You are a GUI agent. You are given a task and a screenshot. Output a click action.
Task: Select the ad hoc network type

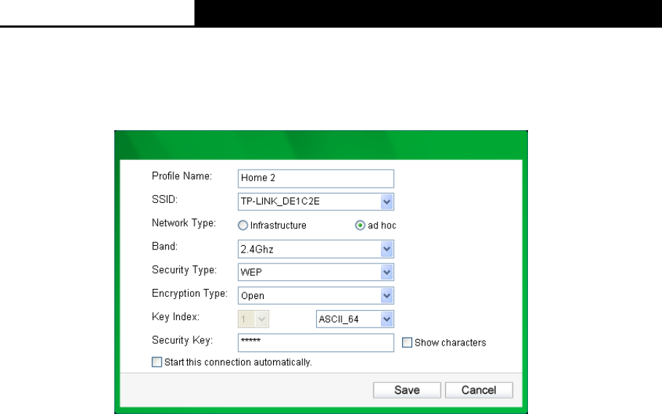[360, 226]
